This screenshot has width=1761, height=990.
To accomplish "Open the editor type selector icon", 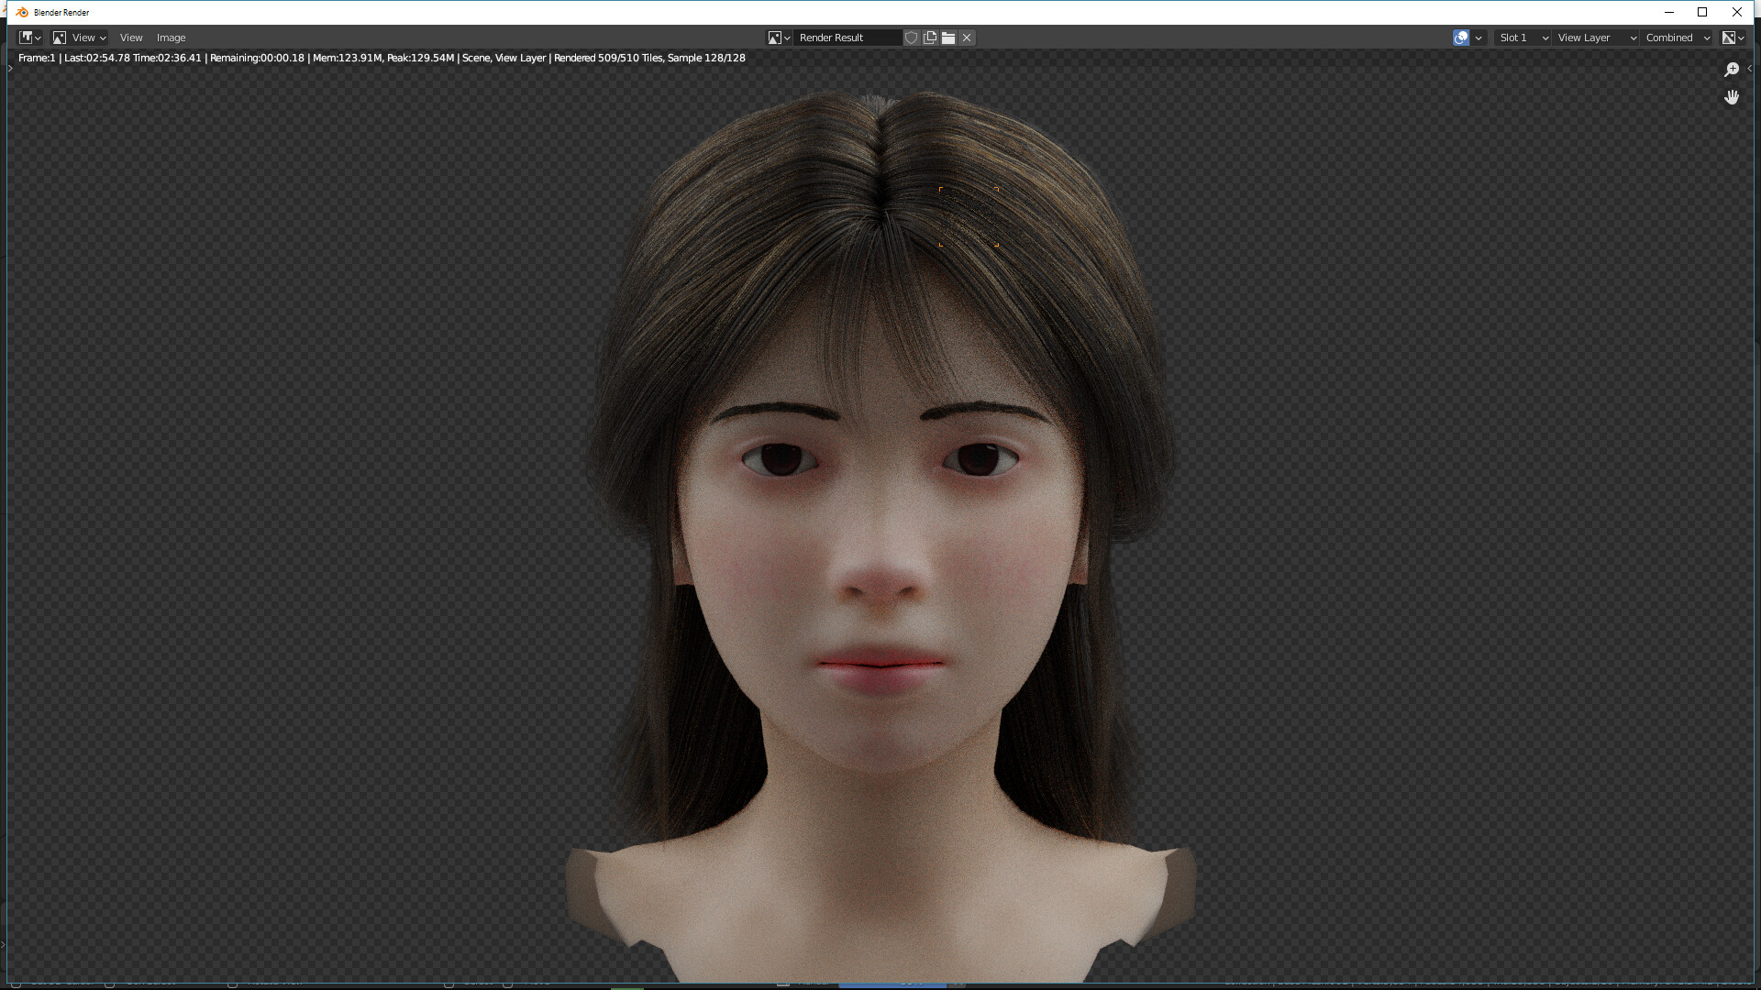I will 26,38.
